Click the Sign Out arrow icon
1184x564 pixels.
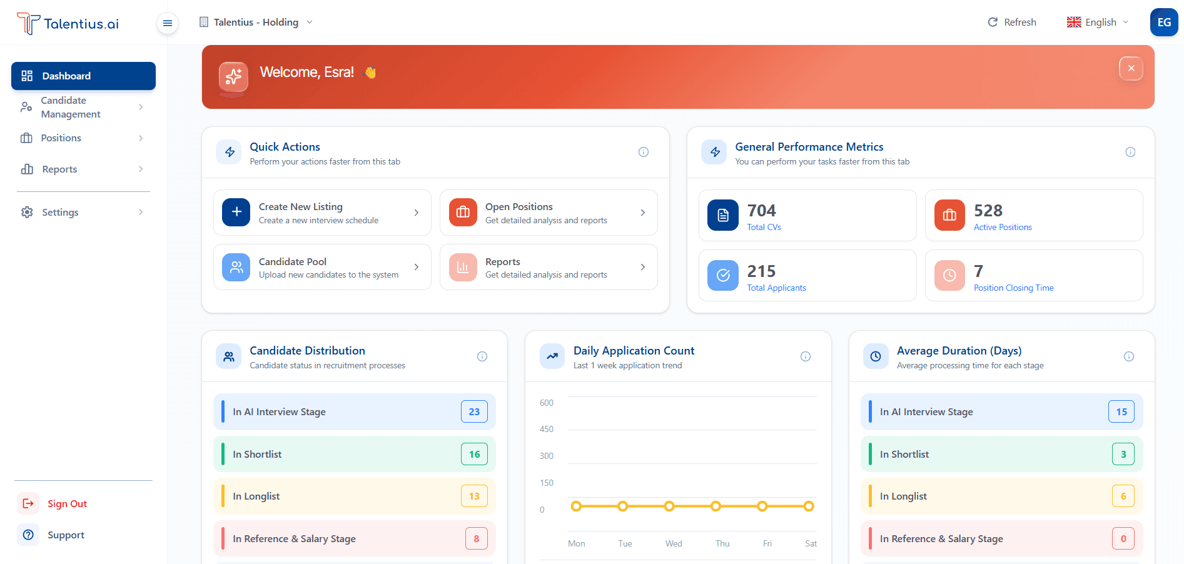[x=28, y=503]
